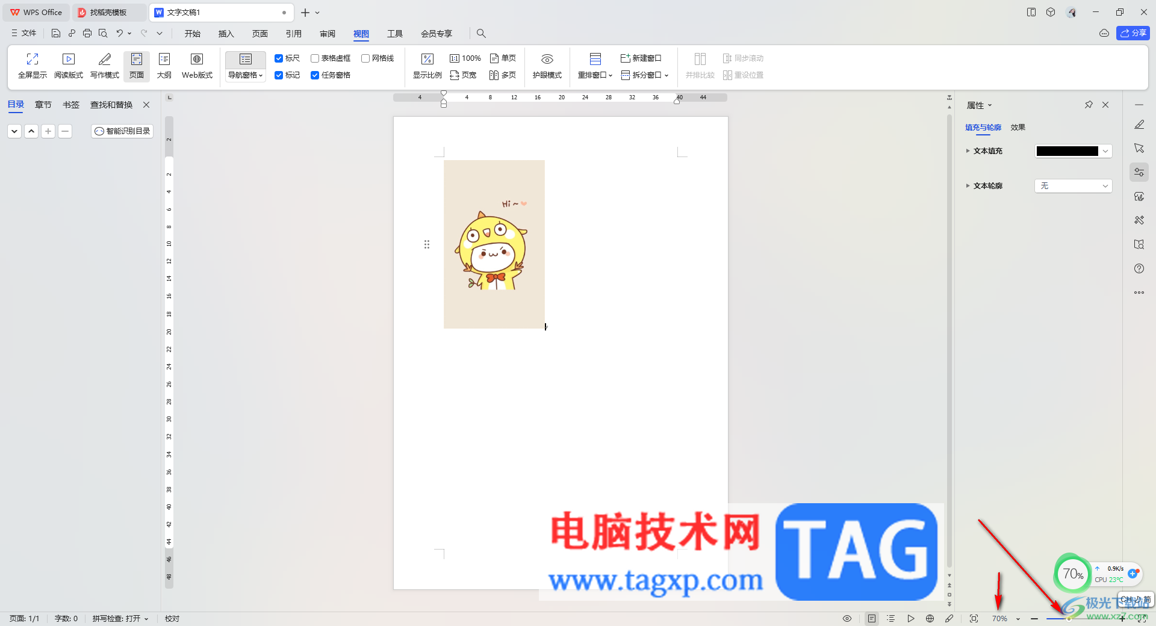Set zoom to 100%
The width and height of the screenshot is (1156, 626).
(x=465, y=58)
